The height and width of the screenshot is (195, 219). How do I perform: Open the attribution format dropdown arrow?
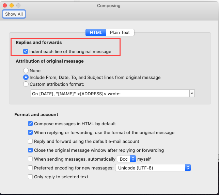[192, 93]
